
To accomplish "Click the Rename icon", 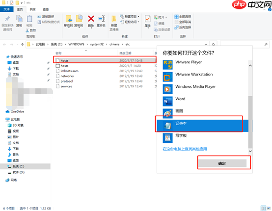I will coord(101,19).
